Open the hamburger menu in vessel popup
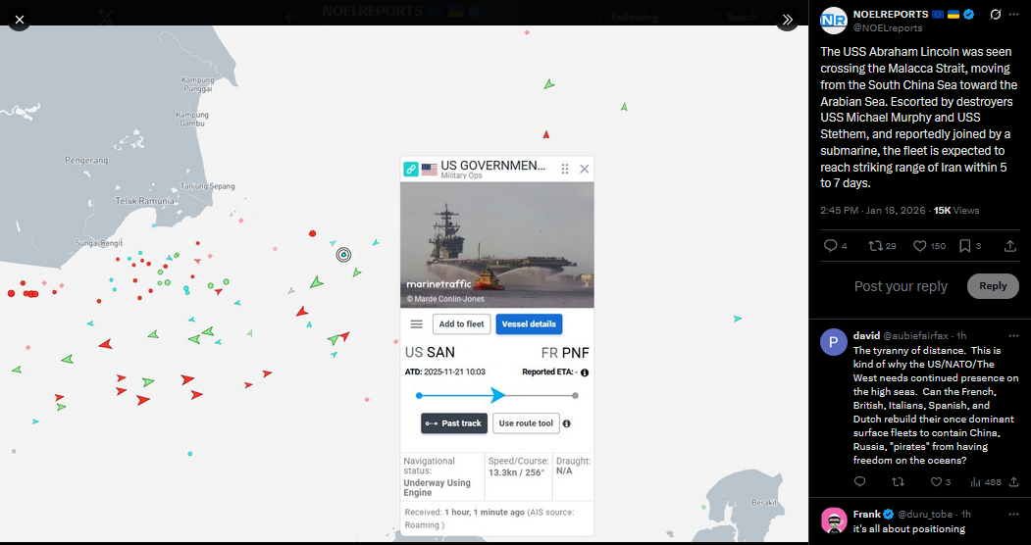The height and width of the screenshot is (545, 1031). (x=416, y=324)
